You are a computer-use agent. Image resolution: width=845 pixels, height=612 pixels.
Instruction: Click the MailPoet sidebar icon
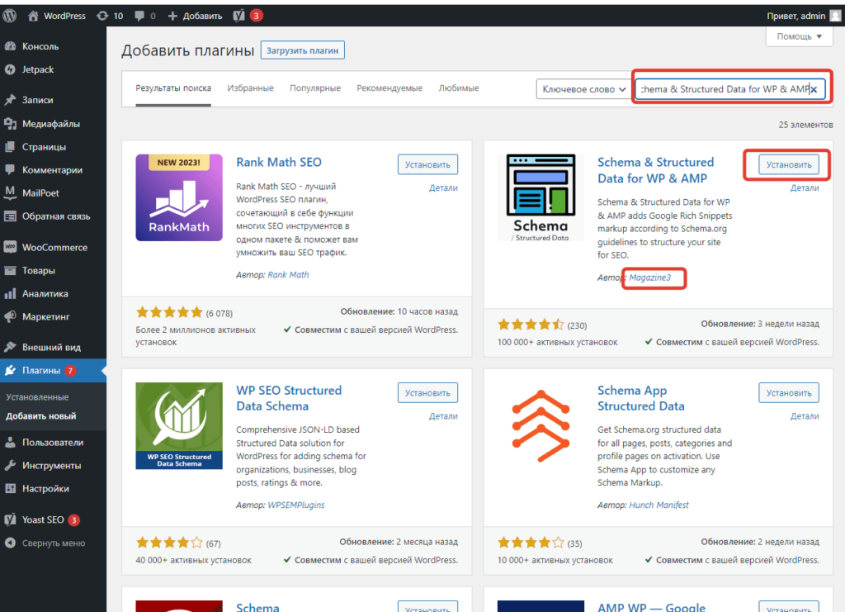(10, 193)
